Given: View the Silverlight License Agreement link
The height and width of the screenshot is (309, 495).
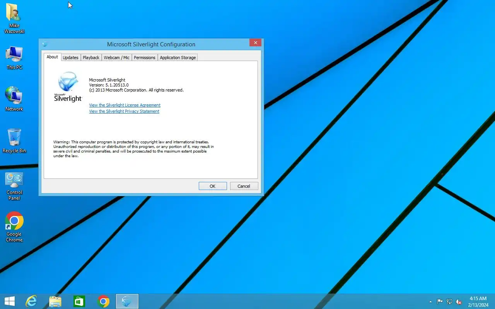Looking at the screenshot, I should click(x=125, y=105).
